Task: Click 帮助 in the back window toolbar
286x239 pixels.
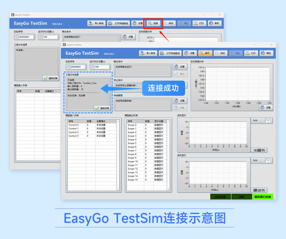Action: pyautogui.click(x=215, y=23)
